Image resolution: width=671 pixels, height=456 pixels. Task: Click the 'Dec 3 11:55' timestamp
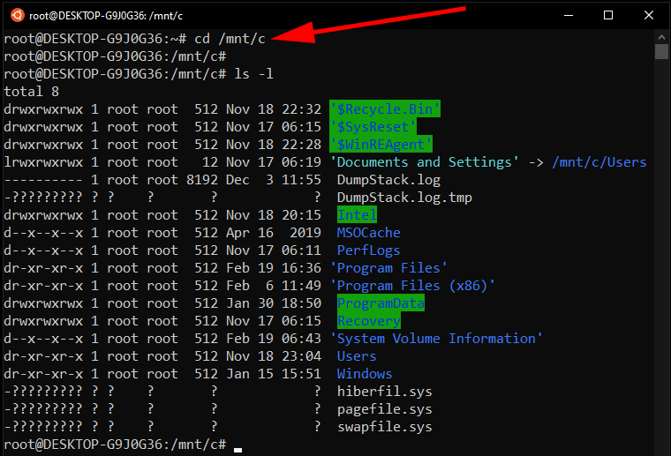tap(274, 180)
